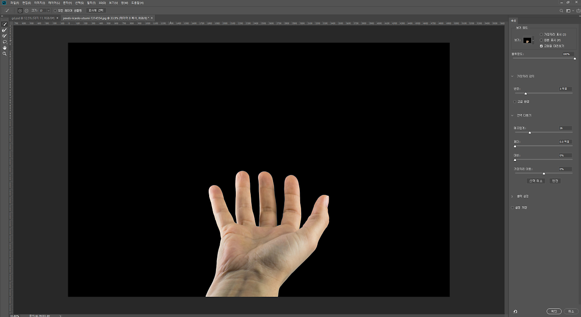Click the 가장자리 이동 slider handle
Screen dimensions: 581x317
tap(544, 173)
